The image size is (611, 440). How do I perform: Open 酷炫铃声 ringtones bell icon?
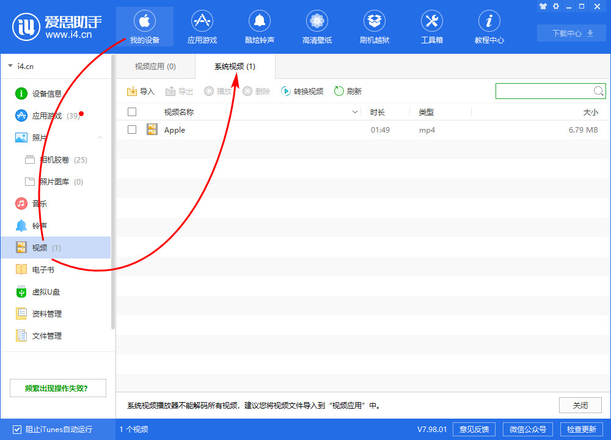coord(259,21)
